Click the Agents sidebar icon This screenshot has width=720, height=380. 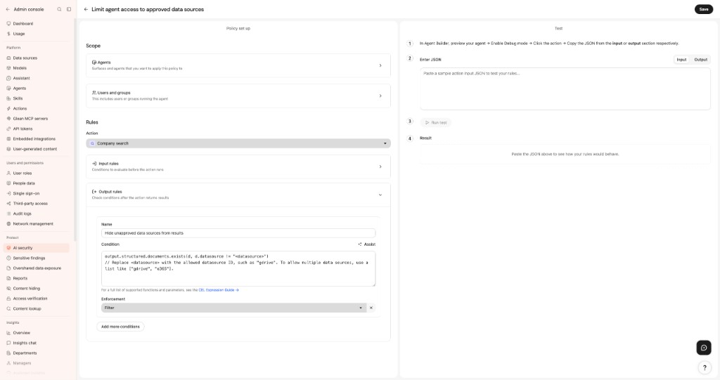point(8,88)
